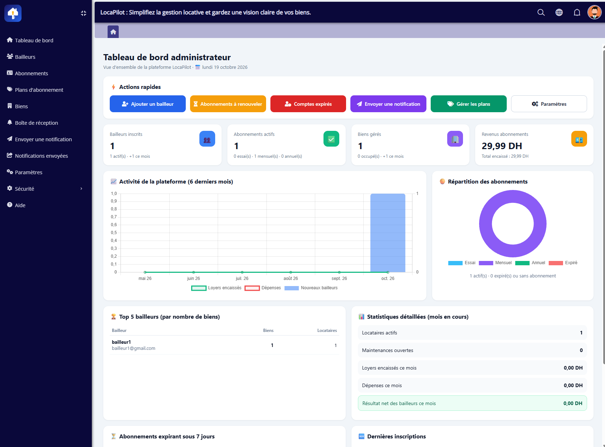Open notifications bell in top bar
This screenshot has width=605, height=447.
577,13
